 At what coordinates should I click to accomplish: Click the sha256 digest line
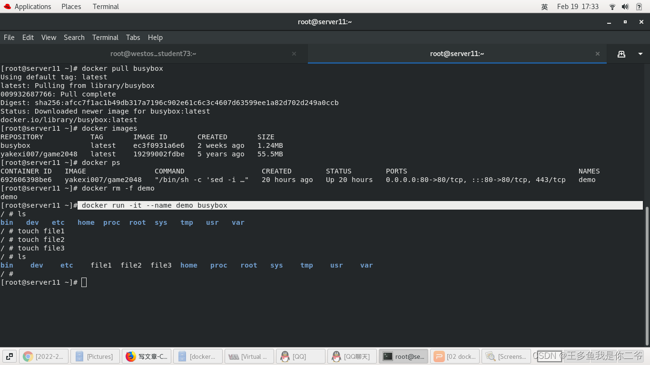(169, 103)
